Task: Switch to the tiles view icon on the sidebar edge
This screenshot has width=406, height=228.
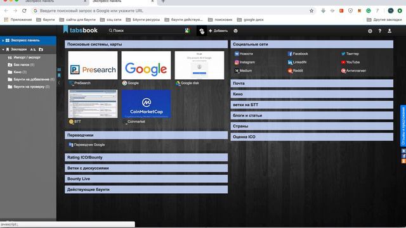Action: [59, 70]
